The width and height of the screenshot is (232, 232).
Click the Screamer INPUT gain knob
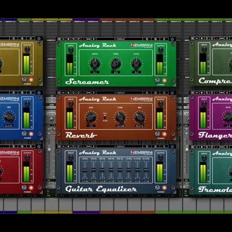(71, 50)
